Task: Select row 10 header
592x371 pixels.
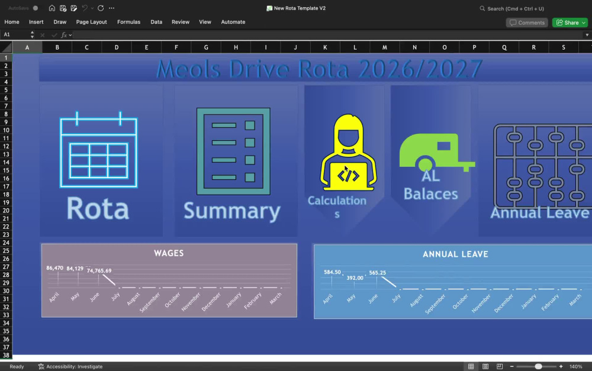Action: tap(6, 130)
